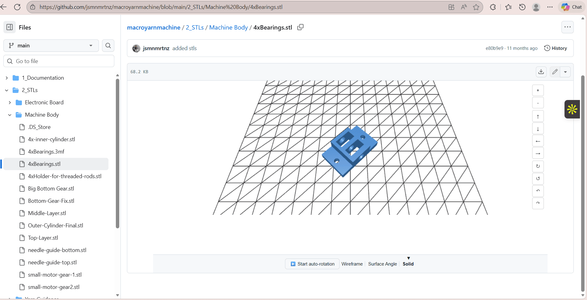This screenshot has height=300, width=587.
Task: Download the raw STL file
Action: pyautogui.click(x=541, y=72)
